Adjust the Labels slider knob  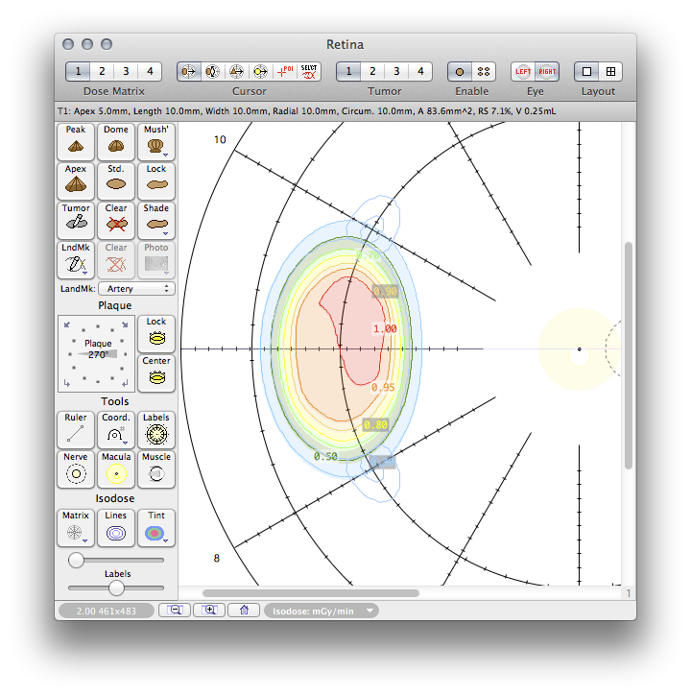click(x=116, y=588)
